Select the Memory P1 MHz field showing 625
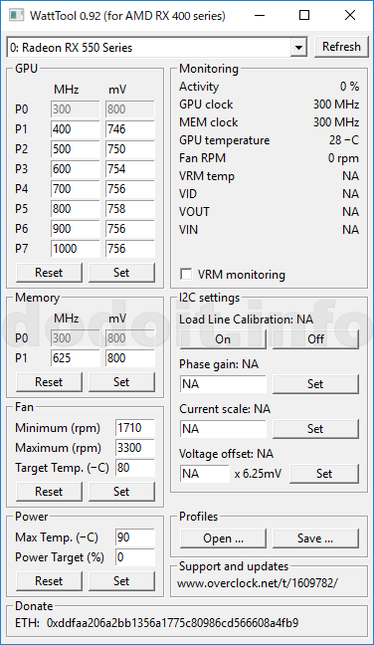The height and width of the screenshot is (645, 374). click(76, 358)
